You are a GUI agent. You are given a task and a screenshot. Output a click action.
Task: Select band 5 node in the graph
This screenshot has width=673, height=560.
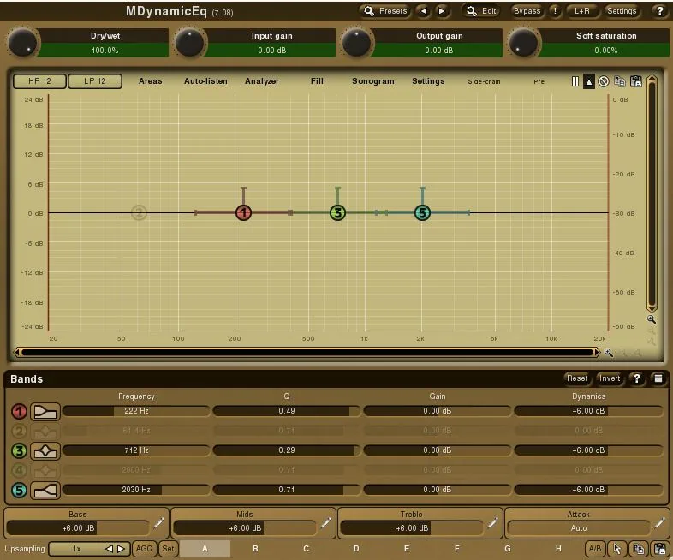(422, 213)
